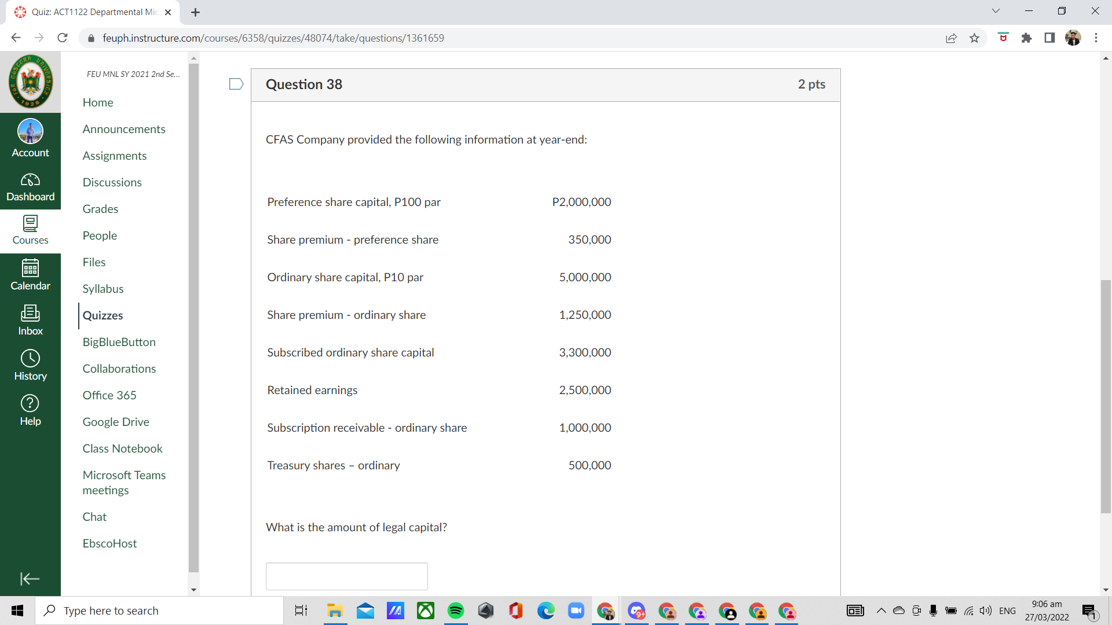The image size is (1112, 625).
Task: Show hidden system tray icons chevron
Action: [x=881, y=611]
